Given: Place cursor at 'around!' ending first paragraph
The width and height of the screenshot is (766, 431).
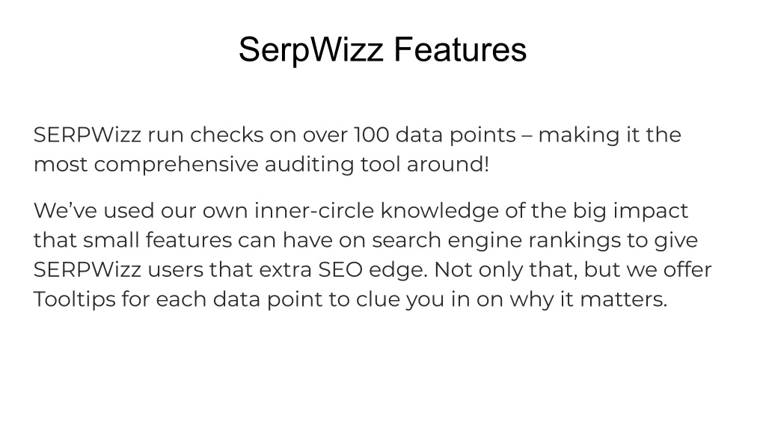Looking at the screenshot, I should 448,164.
